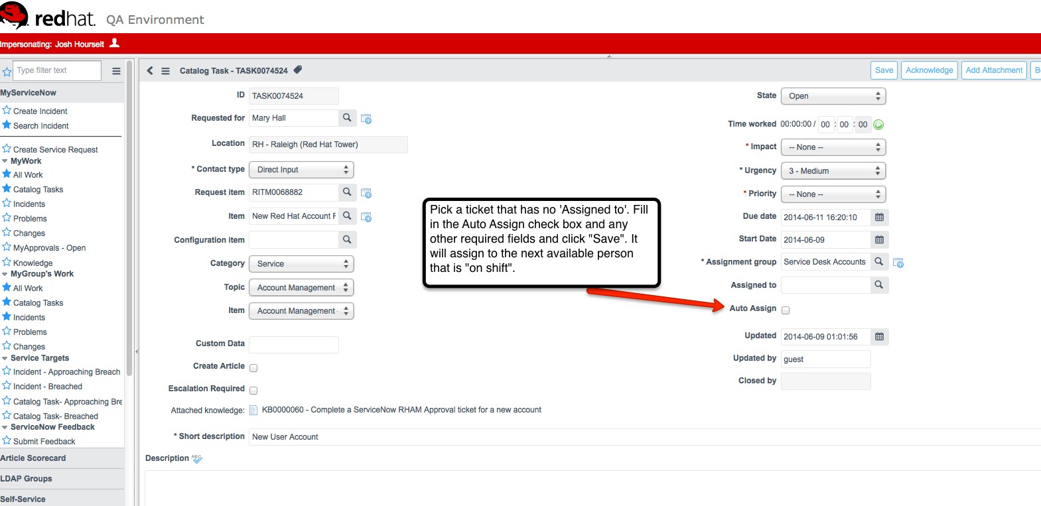Click the Custom Data input field
The image size is (1041, 506).
tap(294, 344)
